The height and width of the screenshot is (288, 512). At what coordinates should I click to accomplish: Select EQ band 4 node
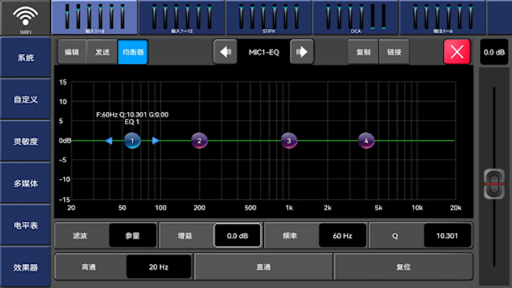pyautogui.click(x=366, y=141)
